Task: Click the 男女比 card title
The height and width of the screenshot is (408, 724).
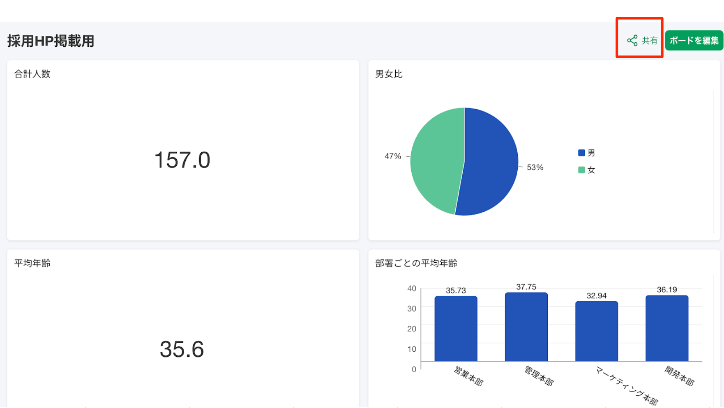Action: pos(389,74)
